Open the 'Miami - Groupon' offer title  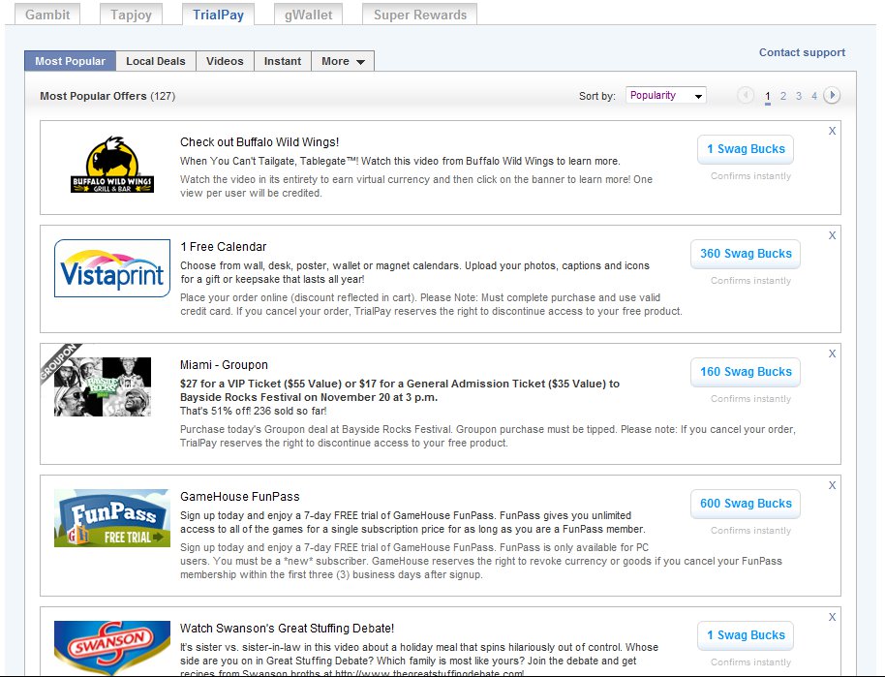coord(224,365)
